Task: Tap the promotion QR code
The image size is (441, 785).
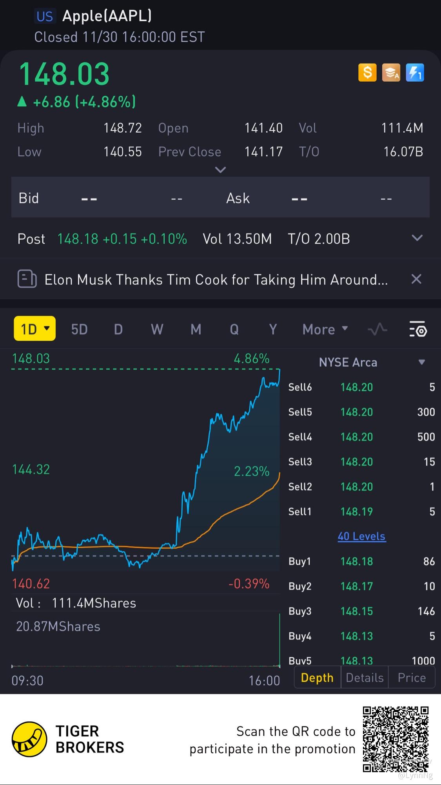Action: (x=396, y=739)
